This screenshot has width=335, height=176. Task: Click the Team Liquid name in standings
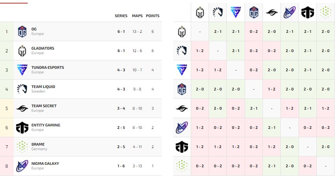click(43, 87)
